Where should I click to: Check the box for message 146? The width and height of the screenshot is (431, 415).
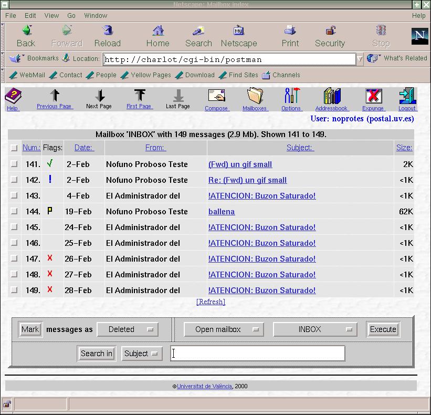click(14, 243)
